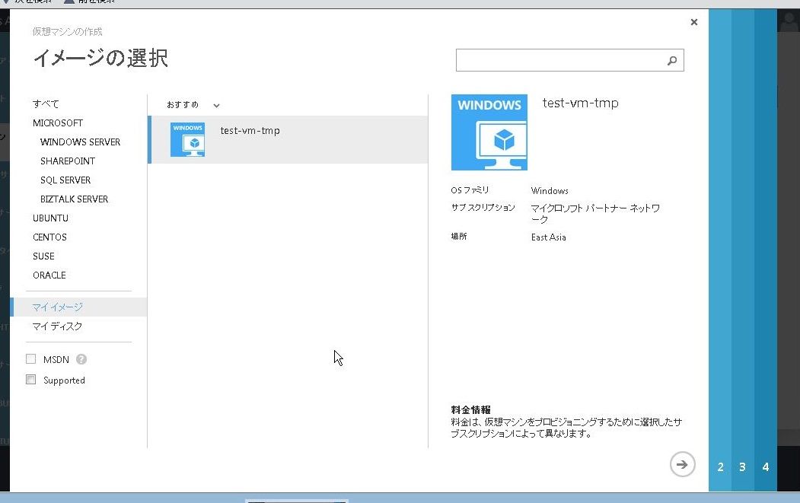Close the image selection dialog

[694, 22]
